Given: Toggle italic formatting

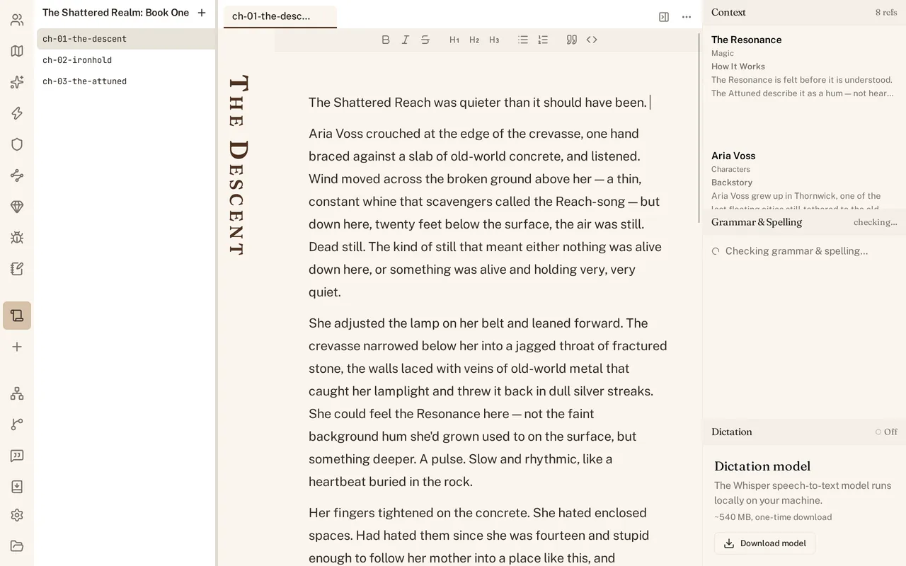Looking at the screenshot, I should coord(406,40).
